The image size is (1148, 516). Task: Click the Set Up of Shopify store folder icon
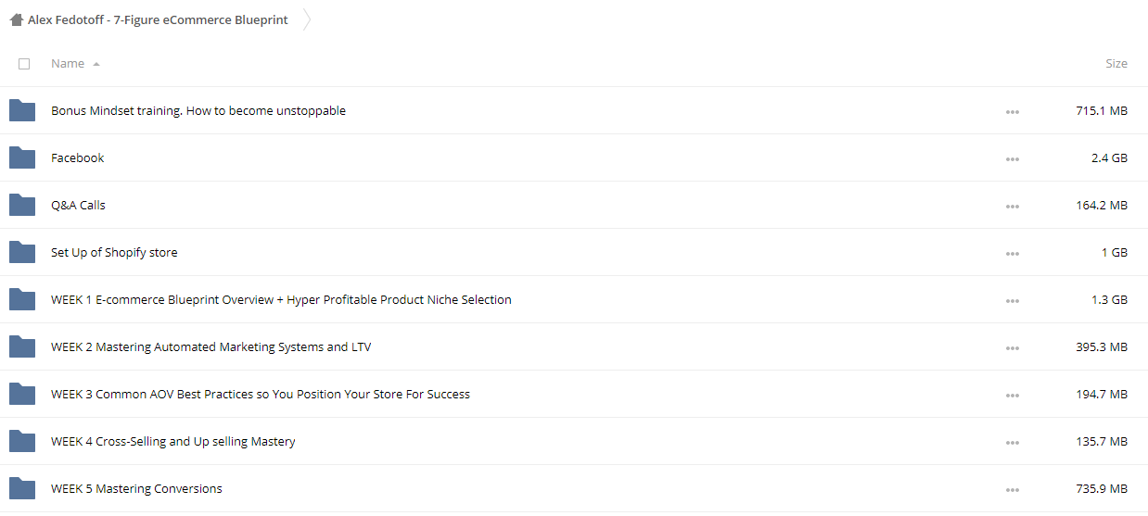click(x=22, y=252)
